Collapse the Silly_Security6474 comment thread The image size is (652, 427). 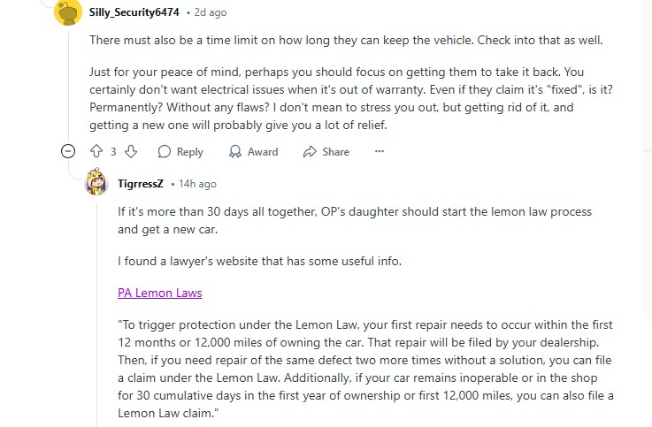[x=69, y=152]
